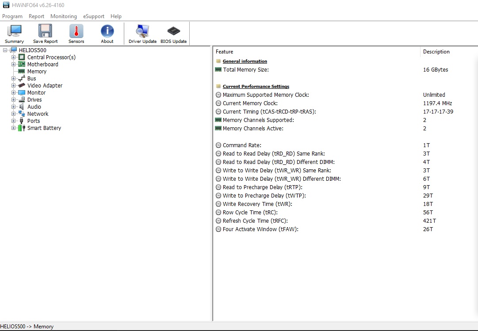Open the Sensors thermometer icon

point(76,31)
